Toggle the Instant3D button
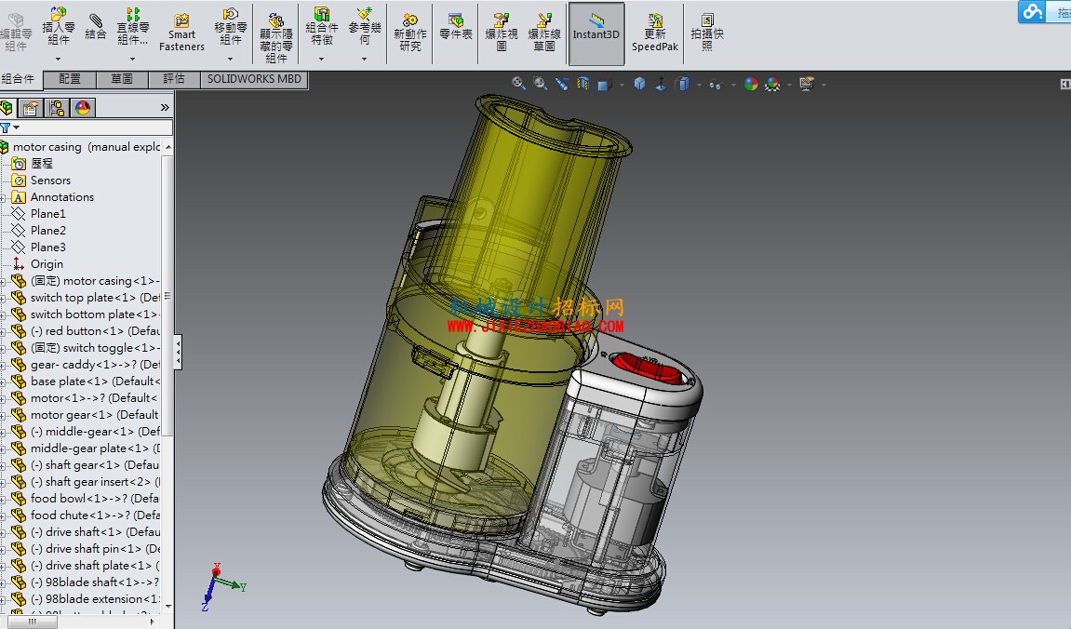 click(x=596, y=33)
